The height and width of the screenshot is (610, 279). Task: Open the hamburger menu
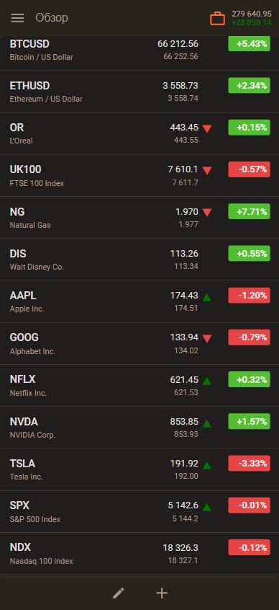17,18
